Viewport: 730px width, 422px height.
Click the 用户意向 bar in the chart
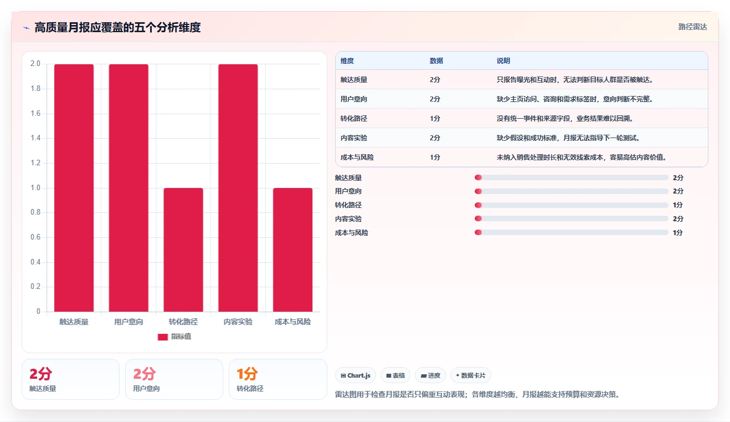[128, 188]
